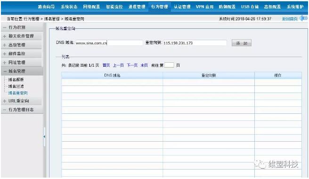Open the VPN 应用 menu tab
Viewport: 309px width, 179px height.
pos(204,7)
